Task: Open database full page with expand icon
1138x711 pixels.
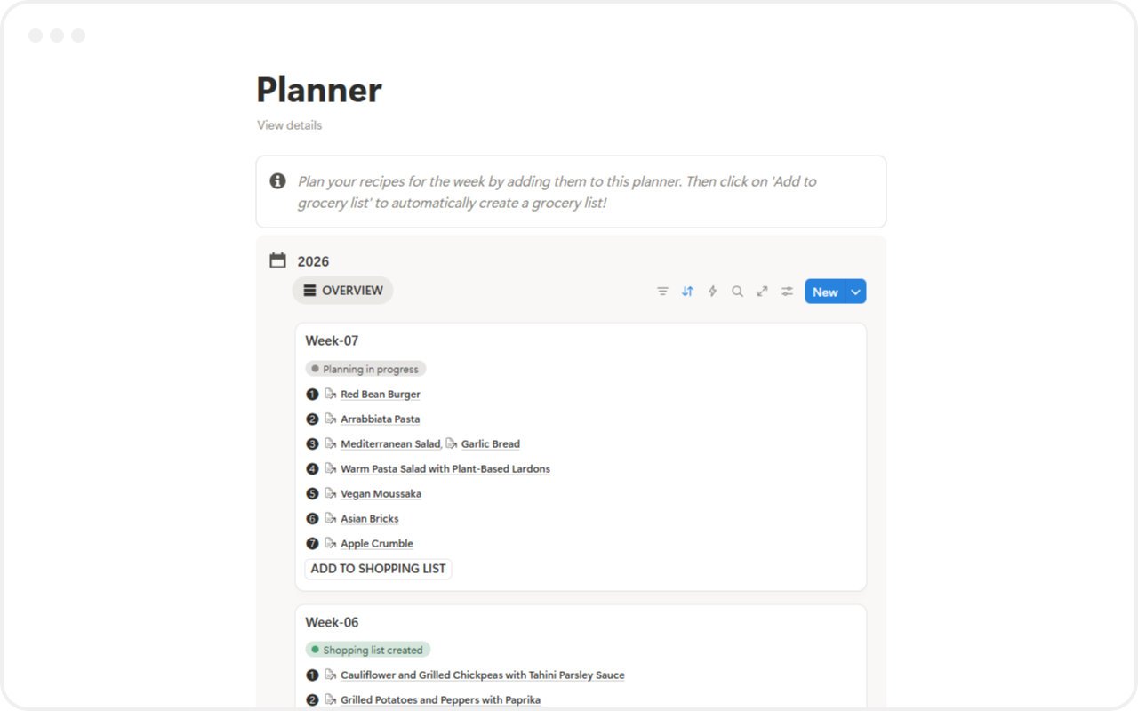Action: (762, 292)
